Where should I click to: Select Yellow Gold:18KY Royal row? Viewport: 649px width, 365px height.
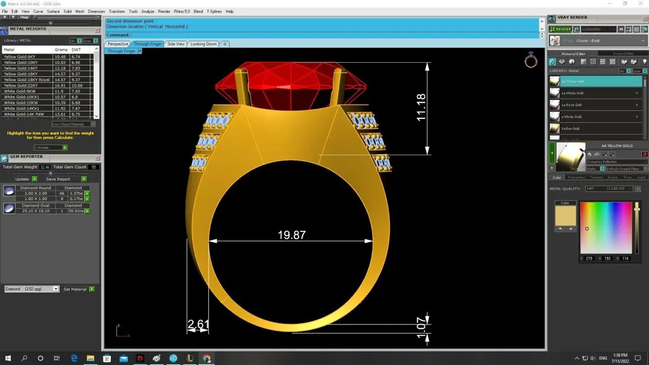[x=48, y=79]
